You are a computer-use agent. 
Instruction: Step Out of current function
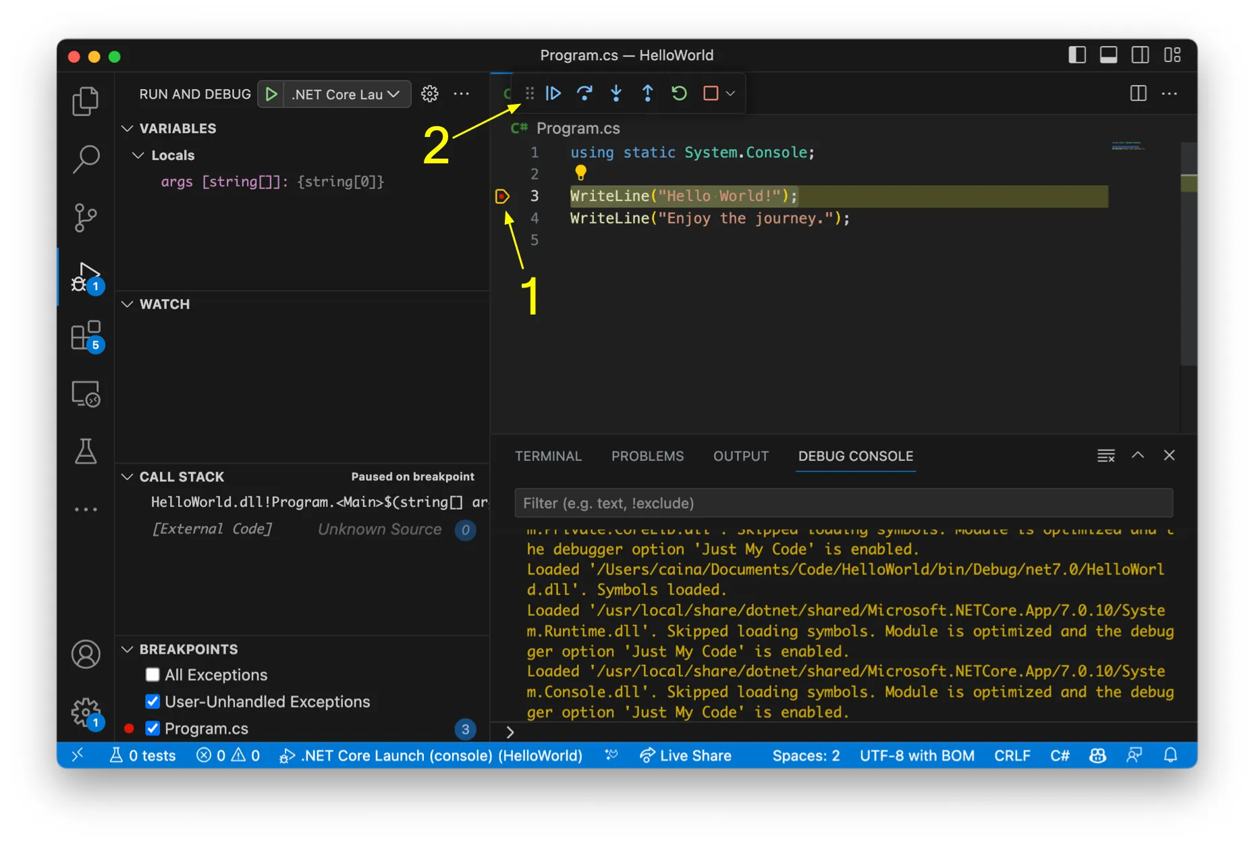point(647,93)
